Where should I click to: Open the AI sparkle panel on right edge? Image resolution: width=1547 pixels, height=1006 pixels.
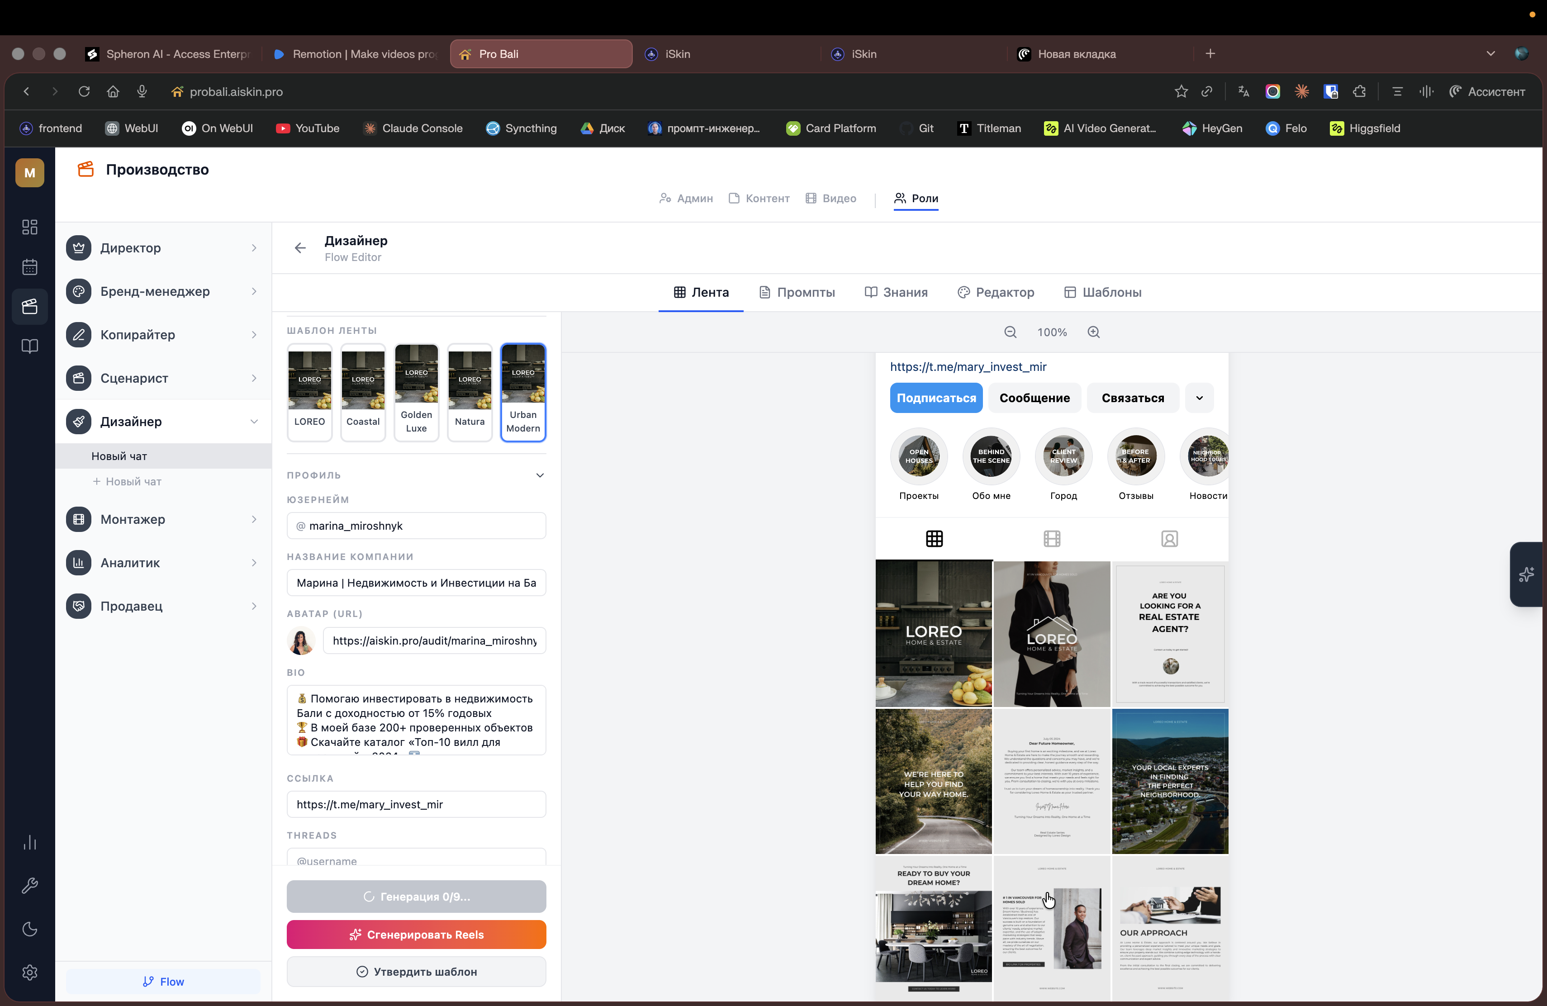coord(1526,574)
